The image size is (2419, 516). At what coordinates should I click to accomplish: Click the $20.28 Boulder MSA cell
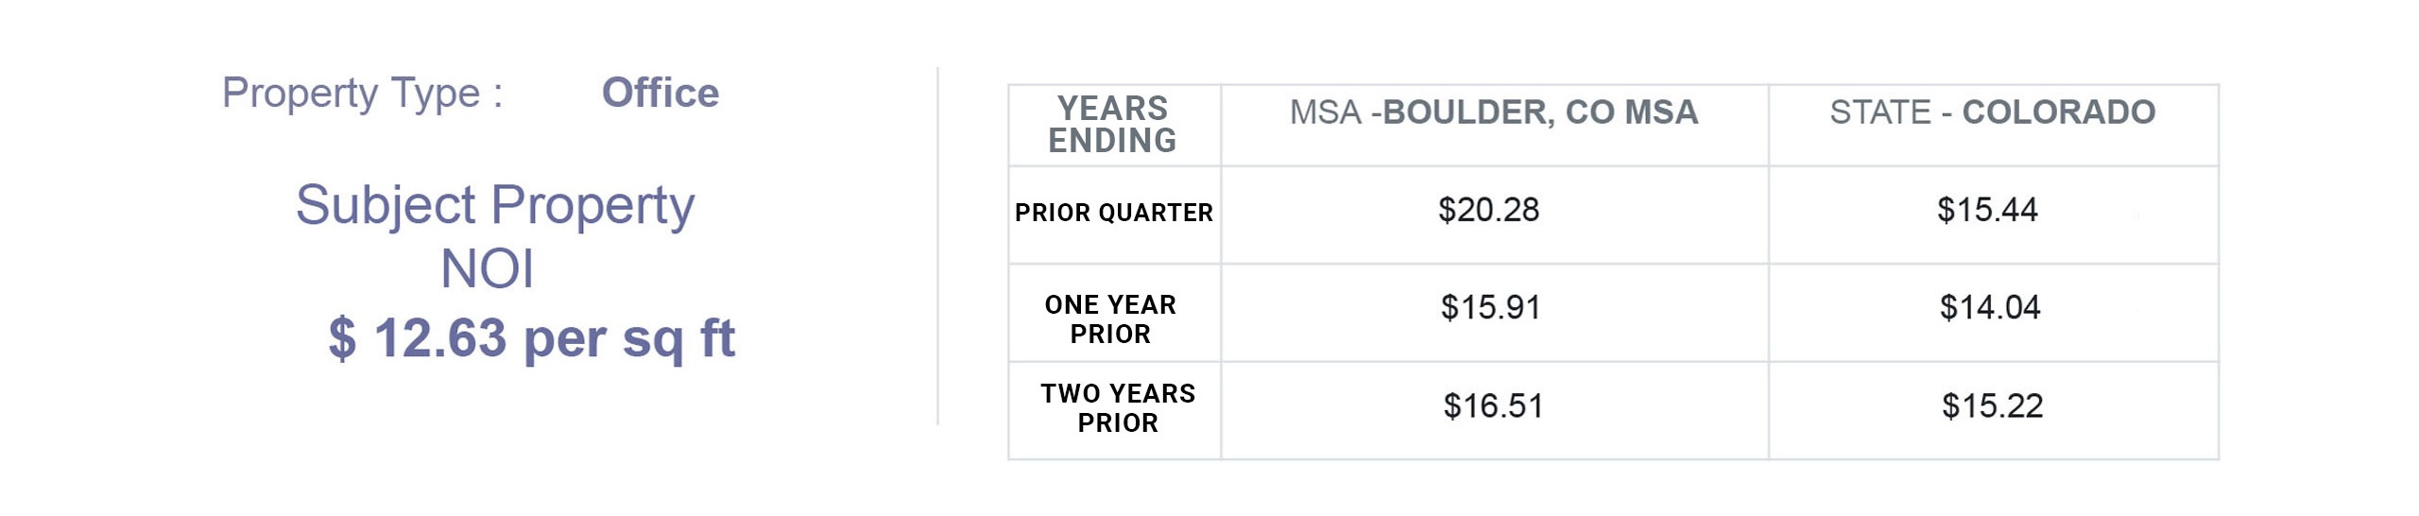[1488, 210]
